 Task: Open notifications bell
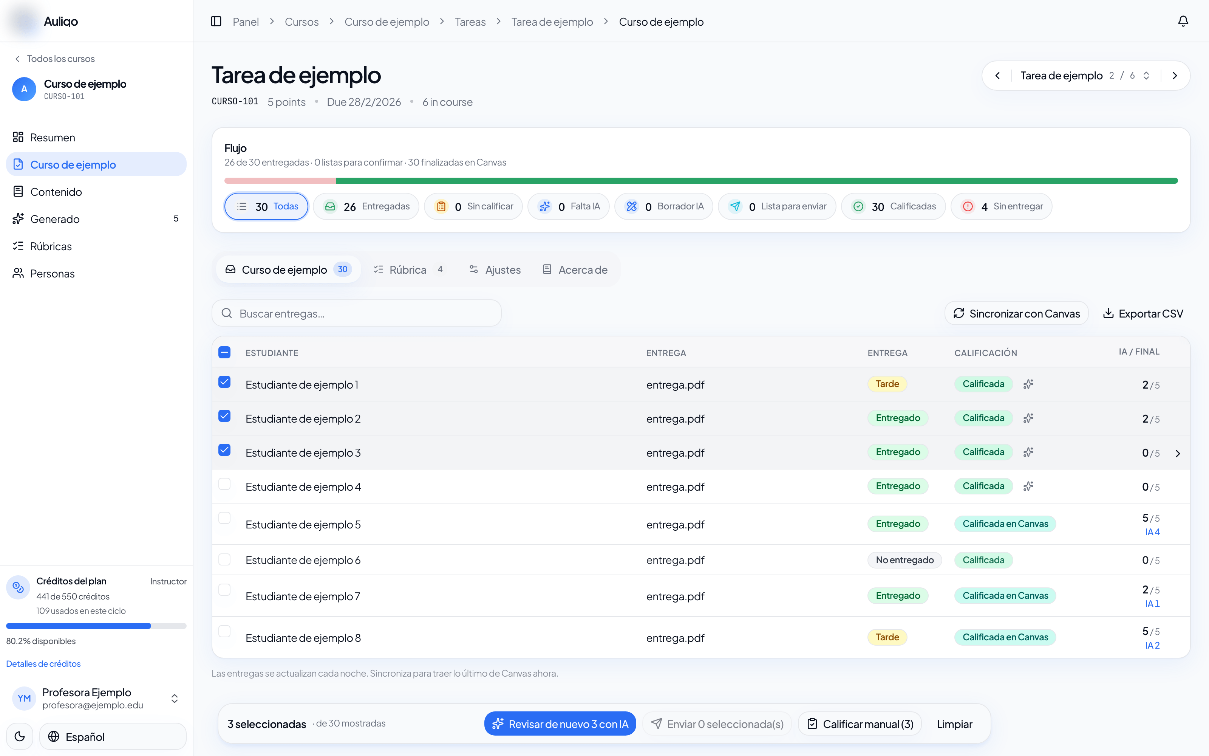1183,22
